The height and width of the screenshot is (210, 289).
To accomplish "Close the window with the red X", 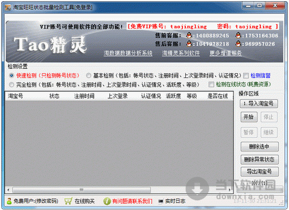I will pos(275,6).
